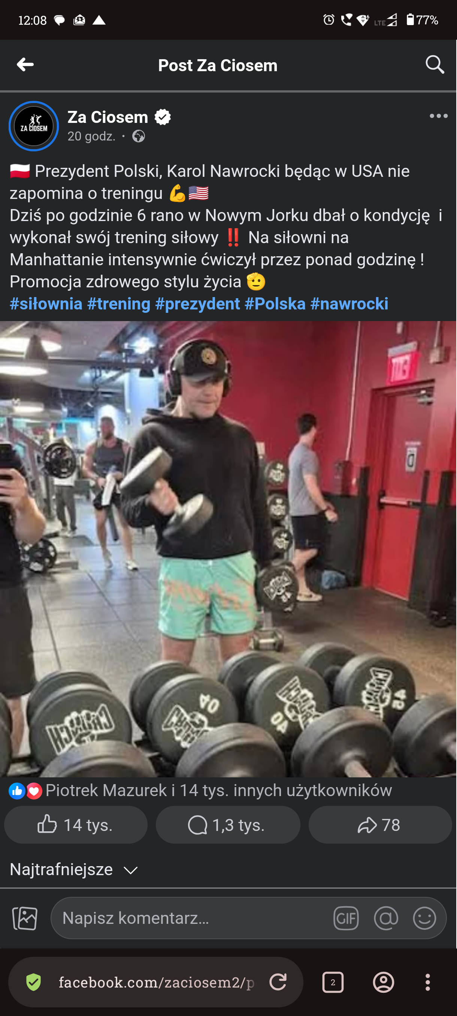The image size is (457, 1016).
Task: Open the Za Ciosem profile picture
Action: pyautogui.click(x=34, y=126)
